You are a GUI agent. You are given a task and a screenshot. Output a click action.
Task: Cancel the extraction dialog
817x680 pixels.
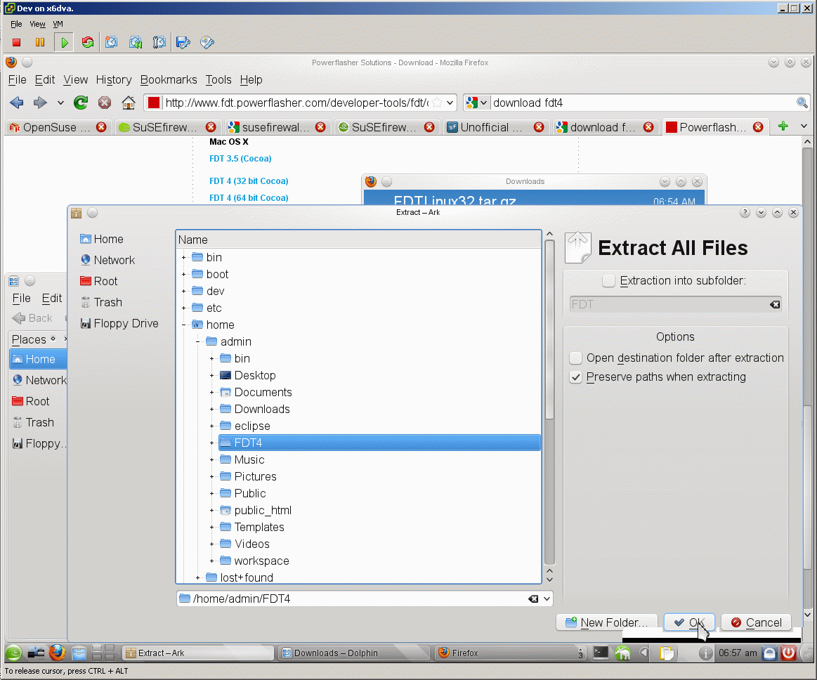point(756,622)
